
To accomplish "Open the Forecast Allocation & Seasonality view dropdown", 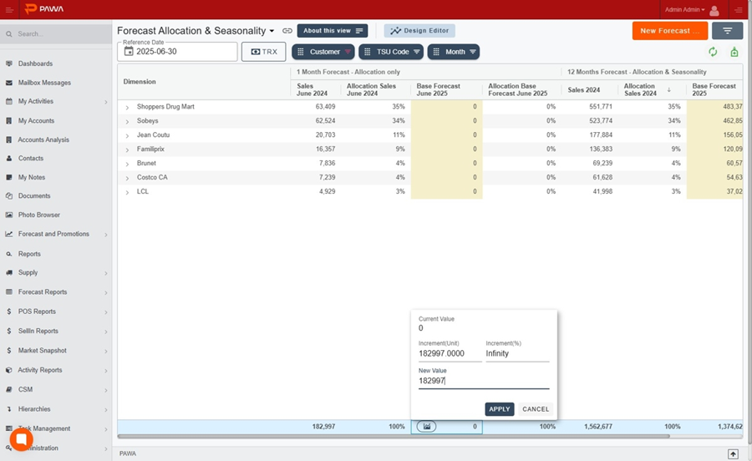I will point(272,31).
